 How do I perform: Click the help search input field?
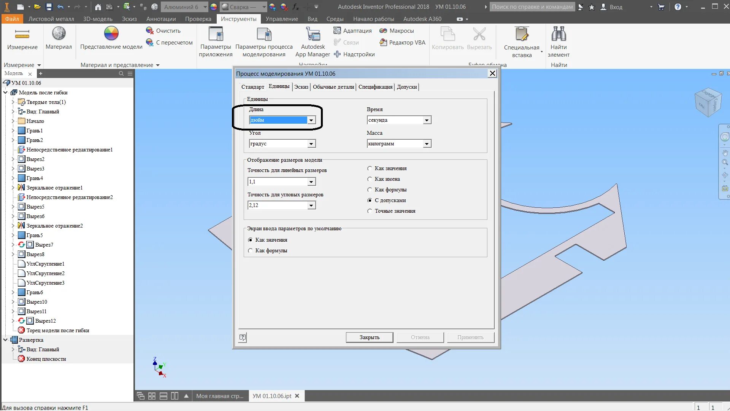click(532, 7)
